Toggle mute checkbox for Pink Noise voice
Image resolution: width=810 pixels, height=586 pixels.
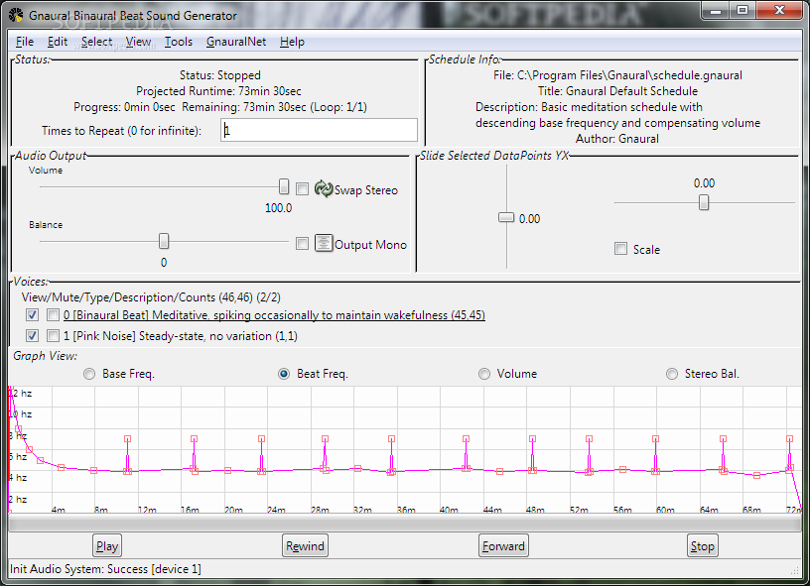[53, 336]
